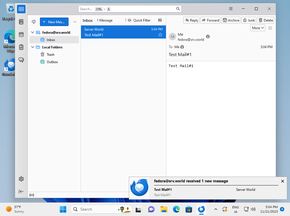The width and height of the screenshot is (290, 216).
Task: Click Thunderbird logo in notification
Action: coord(139,187)
